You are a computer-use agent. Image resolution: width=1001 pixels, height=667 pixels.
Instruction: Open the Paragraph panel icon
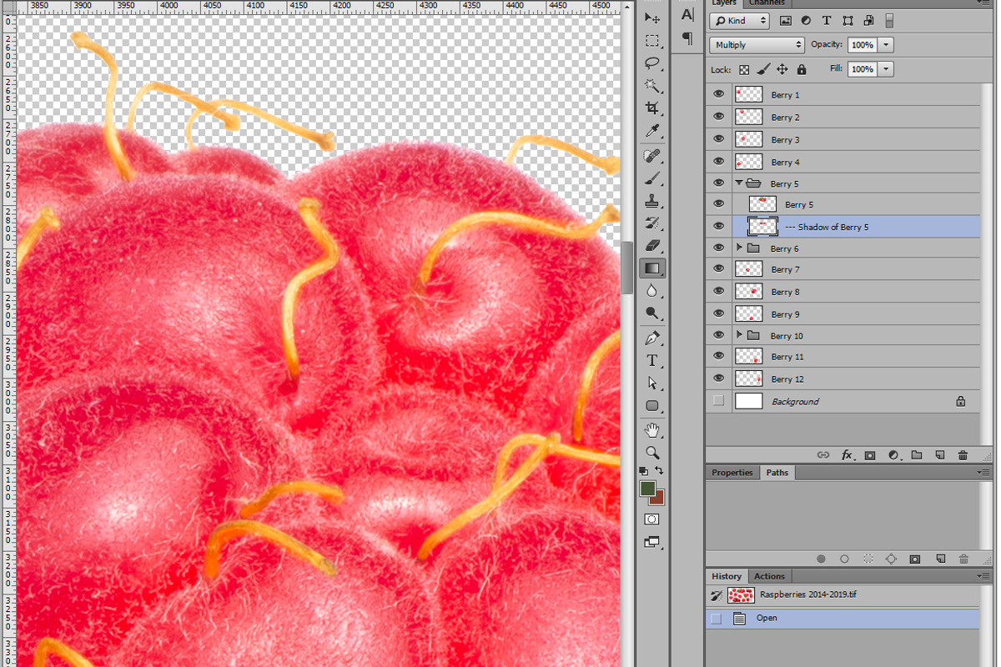[687, 38]
